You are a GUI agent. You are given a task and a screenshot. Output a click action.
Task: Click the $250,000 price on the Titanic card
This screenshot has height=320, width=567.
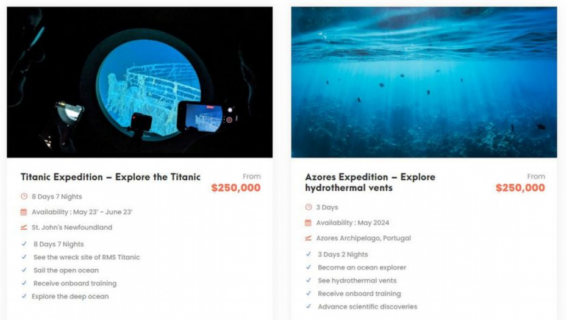[236, 188]
